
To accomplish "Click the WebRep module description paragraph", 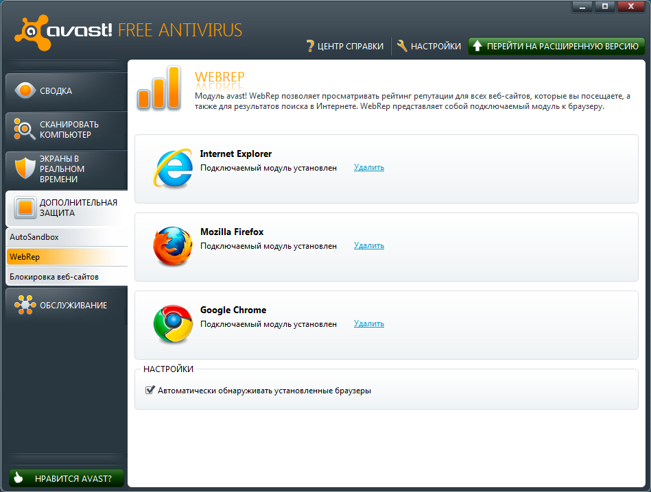I will [412, 101].
